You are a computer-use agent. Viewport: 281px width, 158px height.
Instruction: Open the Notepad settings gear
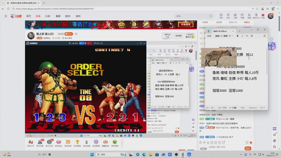pos(264,36)
